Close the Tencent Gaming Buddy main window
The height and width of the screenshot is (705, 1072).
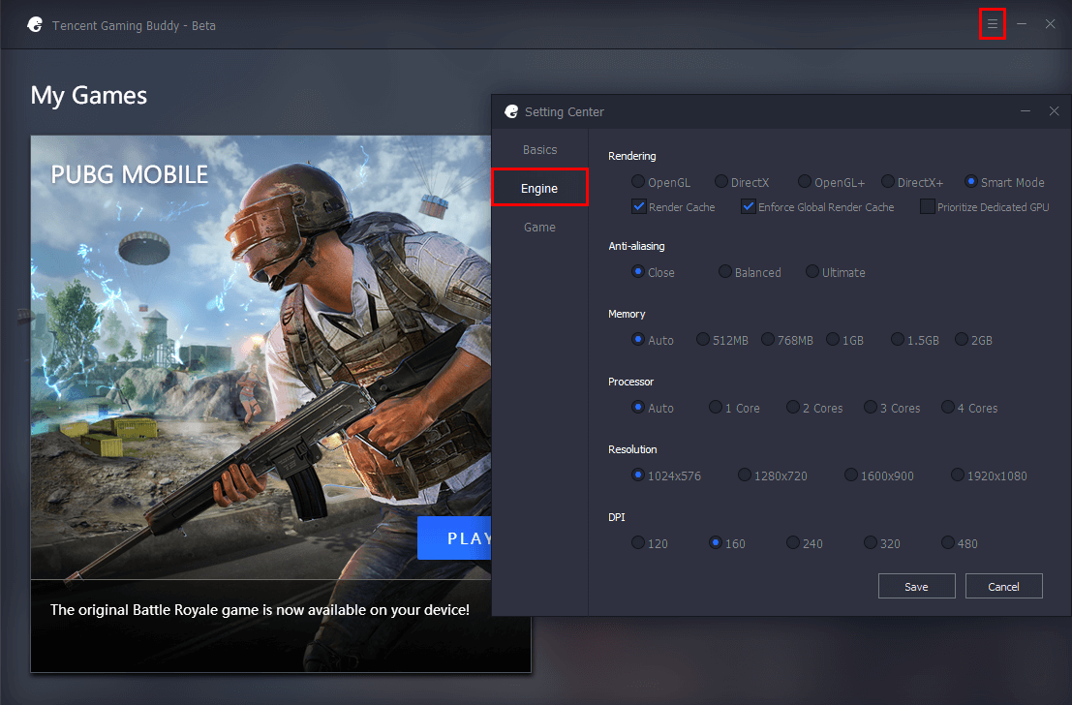[x=1050, y=24]
